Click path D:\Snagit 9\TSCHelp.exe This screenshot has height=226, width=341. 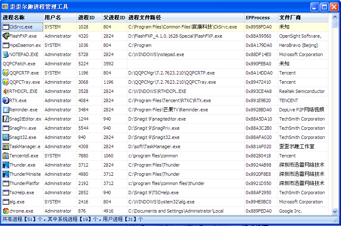[x=153, y=193]
